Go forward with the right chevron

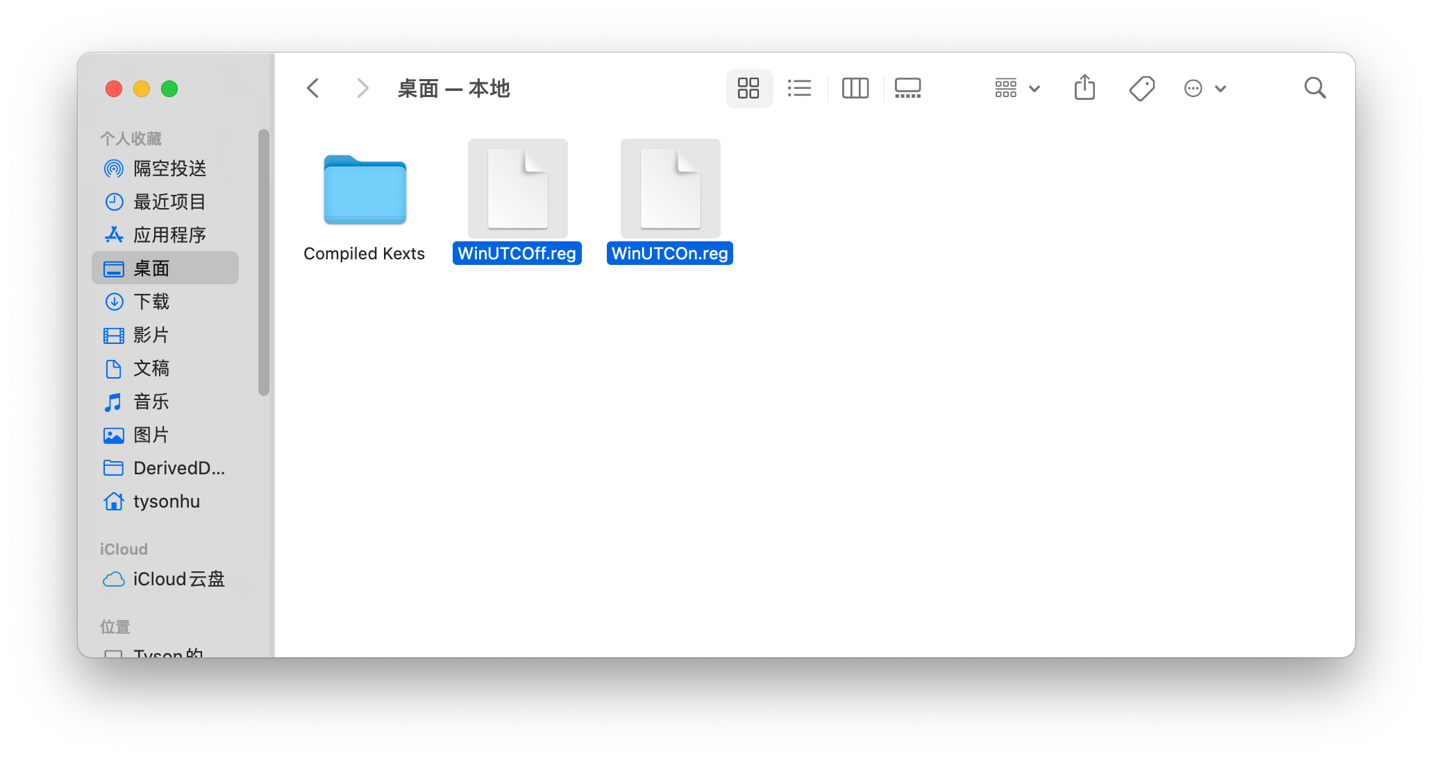pos(362,88)
